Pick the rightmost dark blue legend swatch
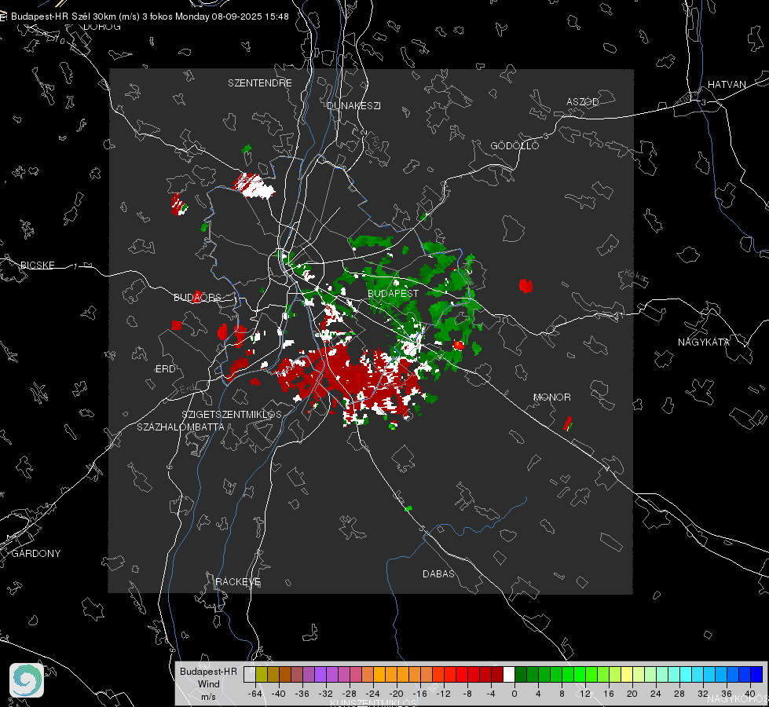769x707 pixels. [756, 674]
